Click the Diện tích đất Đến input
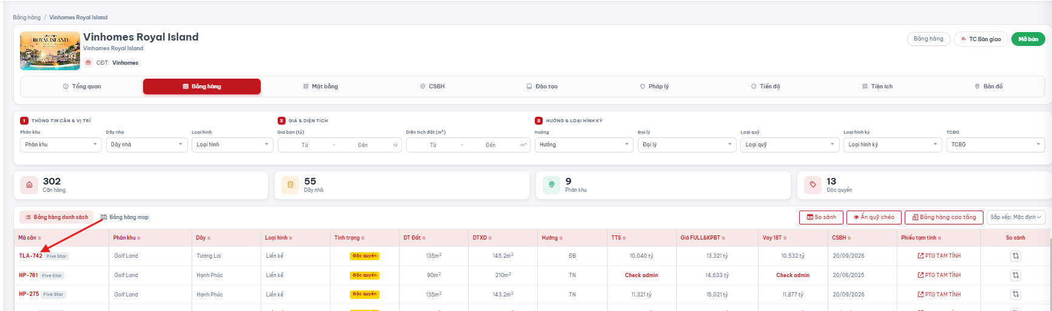The image size is (1052, 311). click(491, 145)
